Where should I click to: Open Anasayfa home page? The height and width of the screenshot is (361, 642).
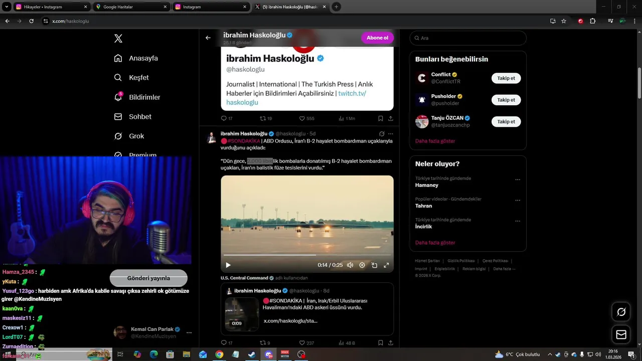pyautogui.click(x=136, y=58)
